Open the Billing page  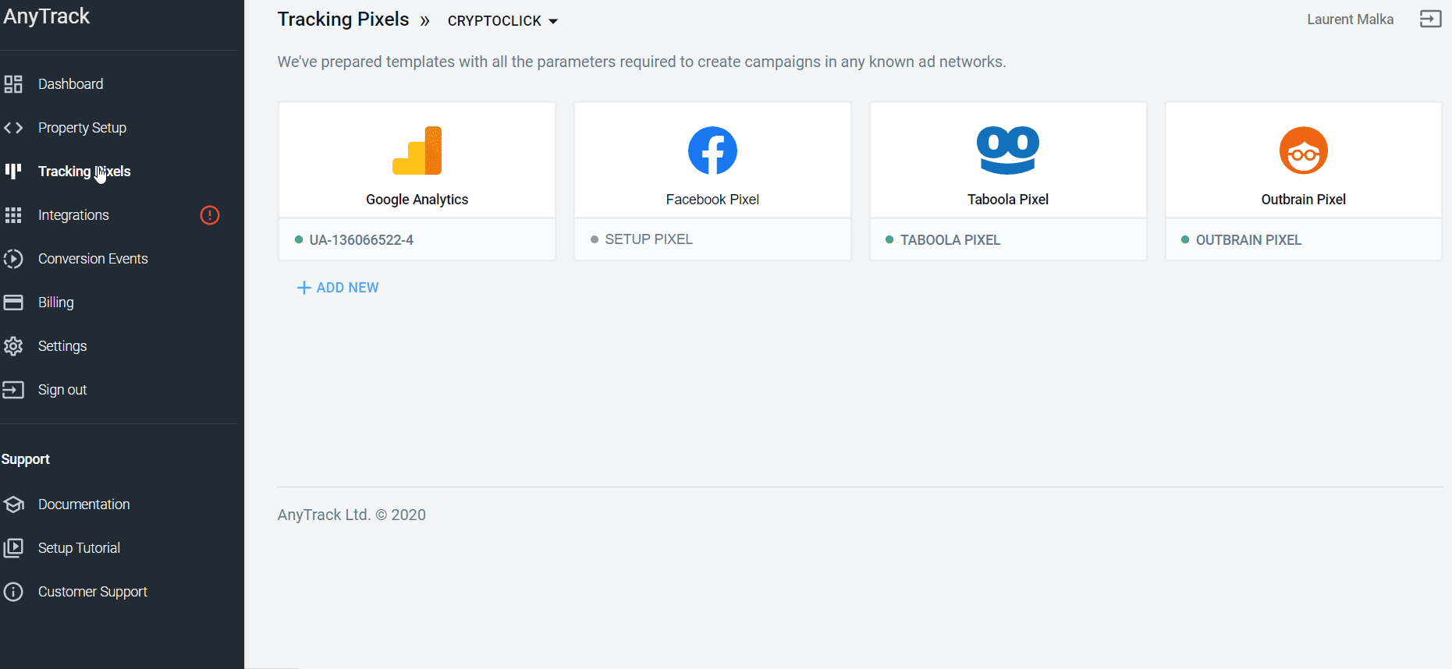56,303
